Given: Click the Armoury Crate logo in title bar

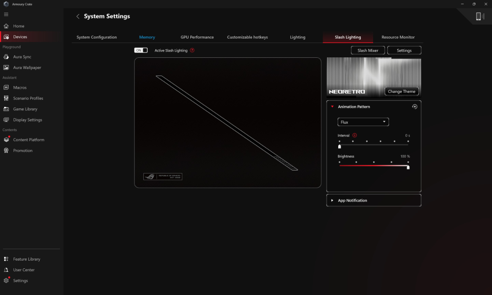Looking at the screenshot, I should click(x=6, y=4).
